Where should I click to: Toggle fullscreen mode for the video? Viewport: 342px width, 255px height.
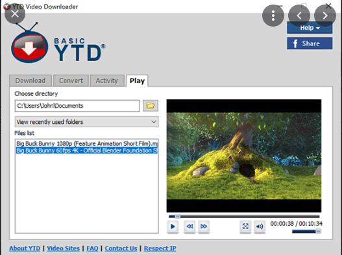point(245,226)
